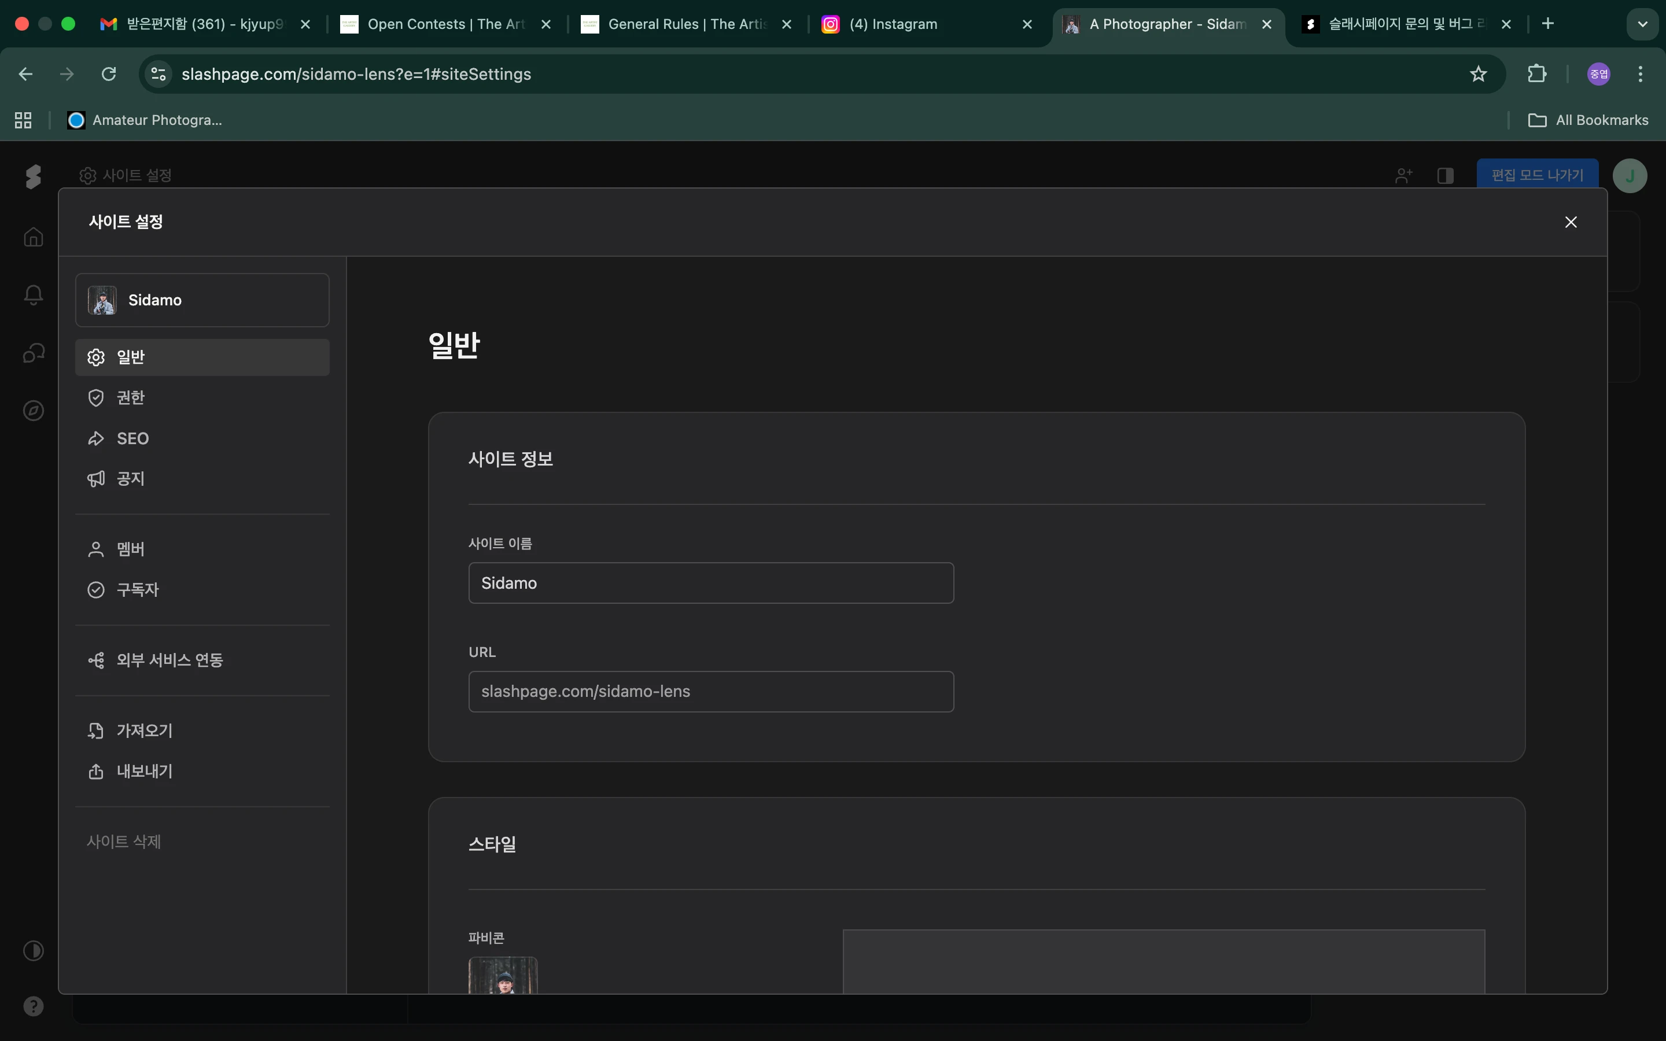This screenshot has height=1041, width=1666.
Task: Click the favicon thumbnail image
Action: pyautogui.click(x=503, y=976)
